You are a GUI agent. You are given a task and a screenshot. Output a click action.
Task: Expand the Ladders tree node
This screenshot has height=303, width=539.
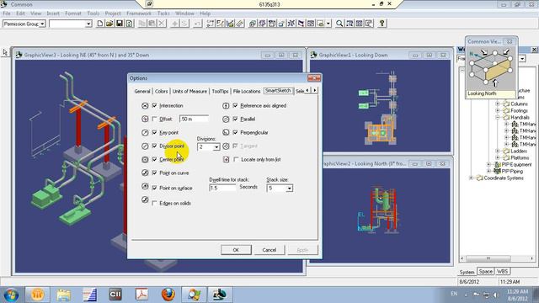(x=498, y=151)
